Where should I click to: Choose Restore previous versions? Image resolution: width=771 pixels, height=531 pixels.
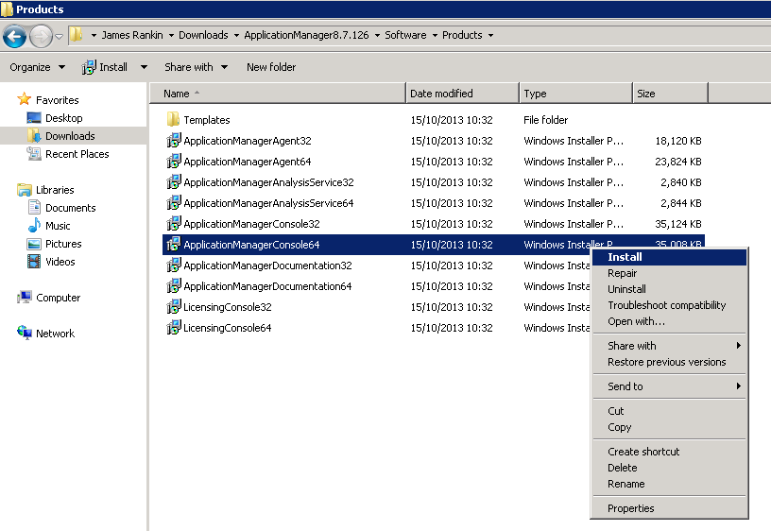click(x=669, y=362)
